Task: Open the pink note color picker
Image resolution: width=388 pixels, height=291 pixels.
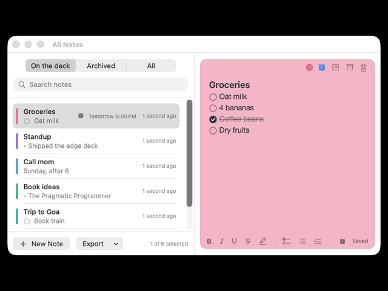Action: pos(309,67)
